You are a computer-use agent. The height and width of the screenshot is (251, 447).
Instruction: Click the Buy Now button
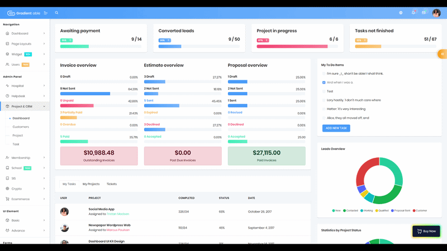pos(426,231)
